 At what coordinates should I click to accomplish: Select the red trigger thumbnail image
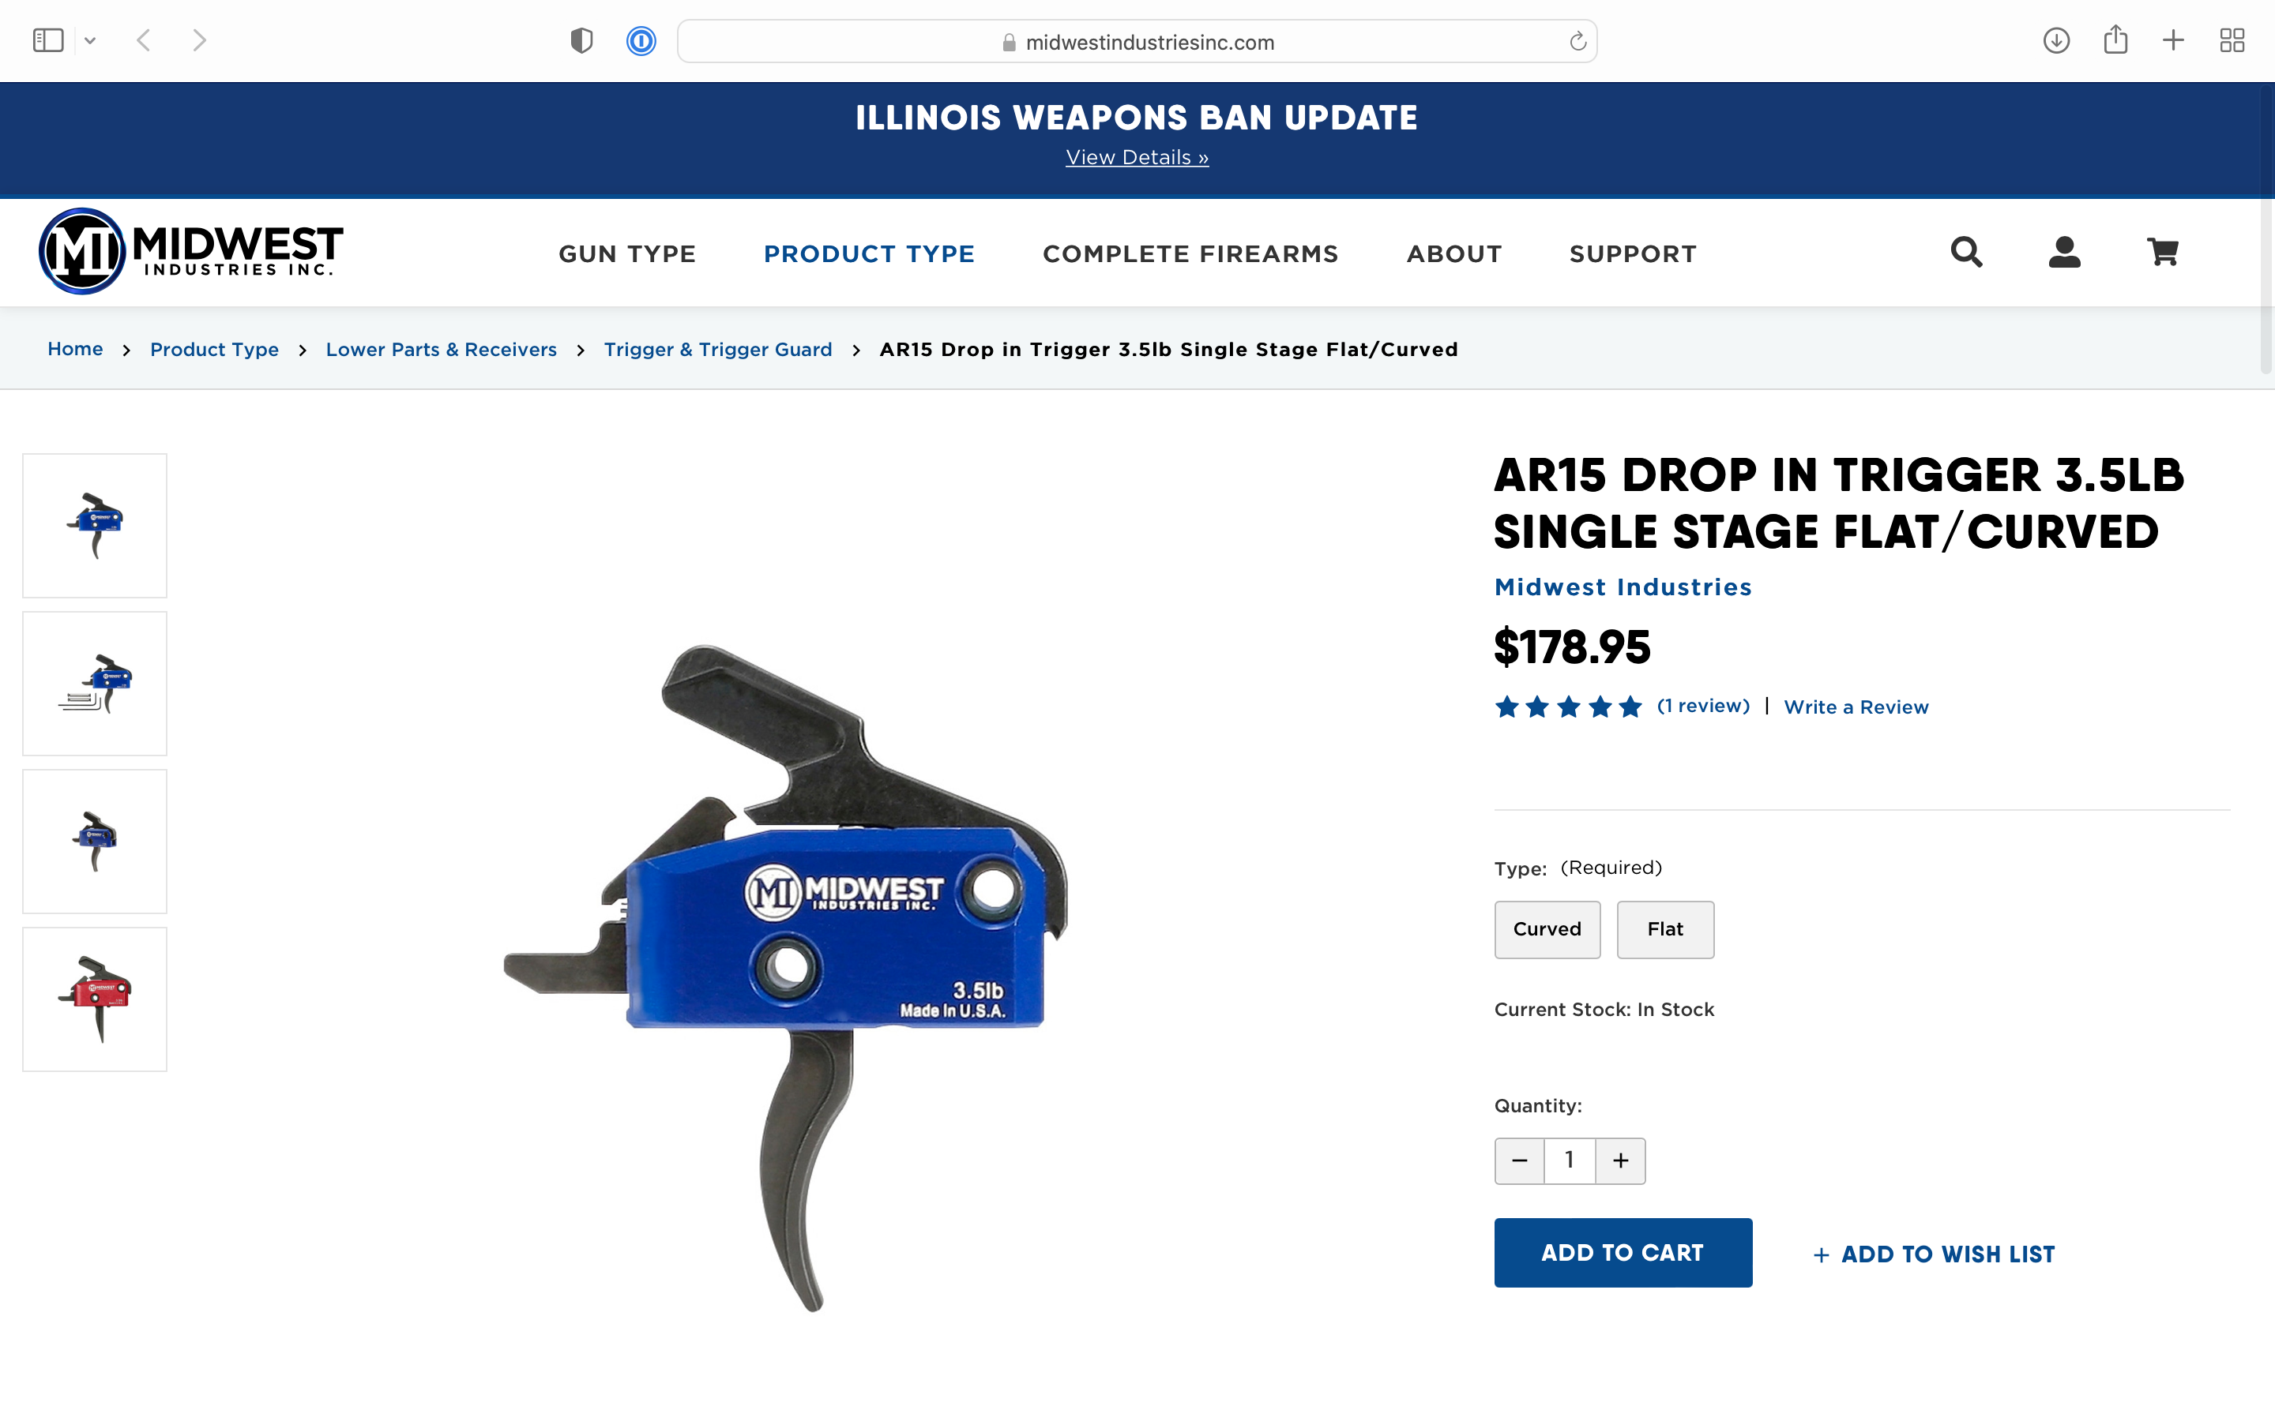click(95, 999)
